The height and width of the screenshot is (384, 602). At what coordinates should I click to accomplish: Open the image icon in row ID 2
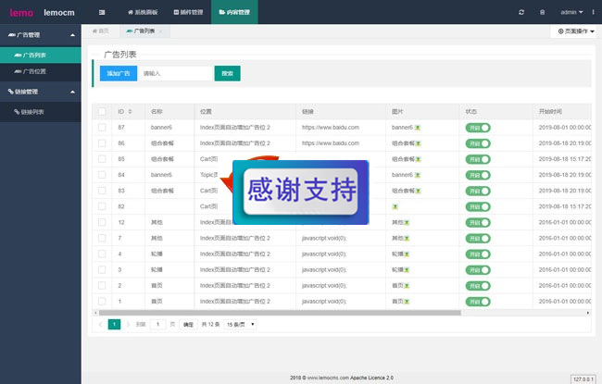point(407,286)
